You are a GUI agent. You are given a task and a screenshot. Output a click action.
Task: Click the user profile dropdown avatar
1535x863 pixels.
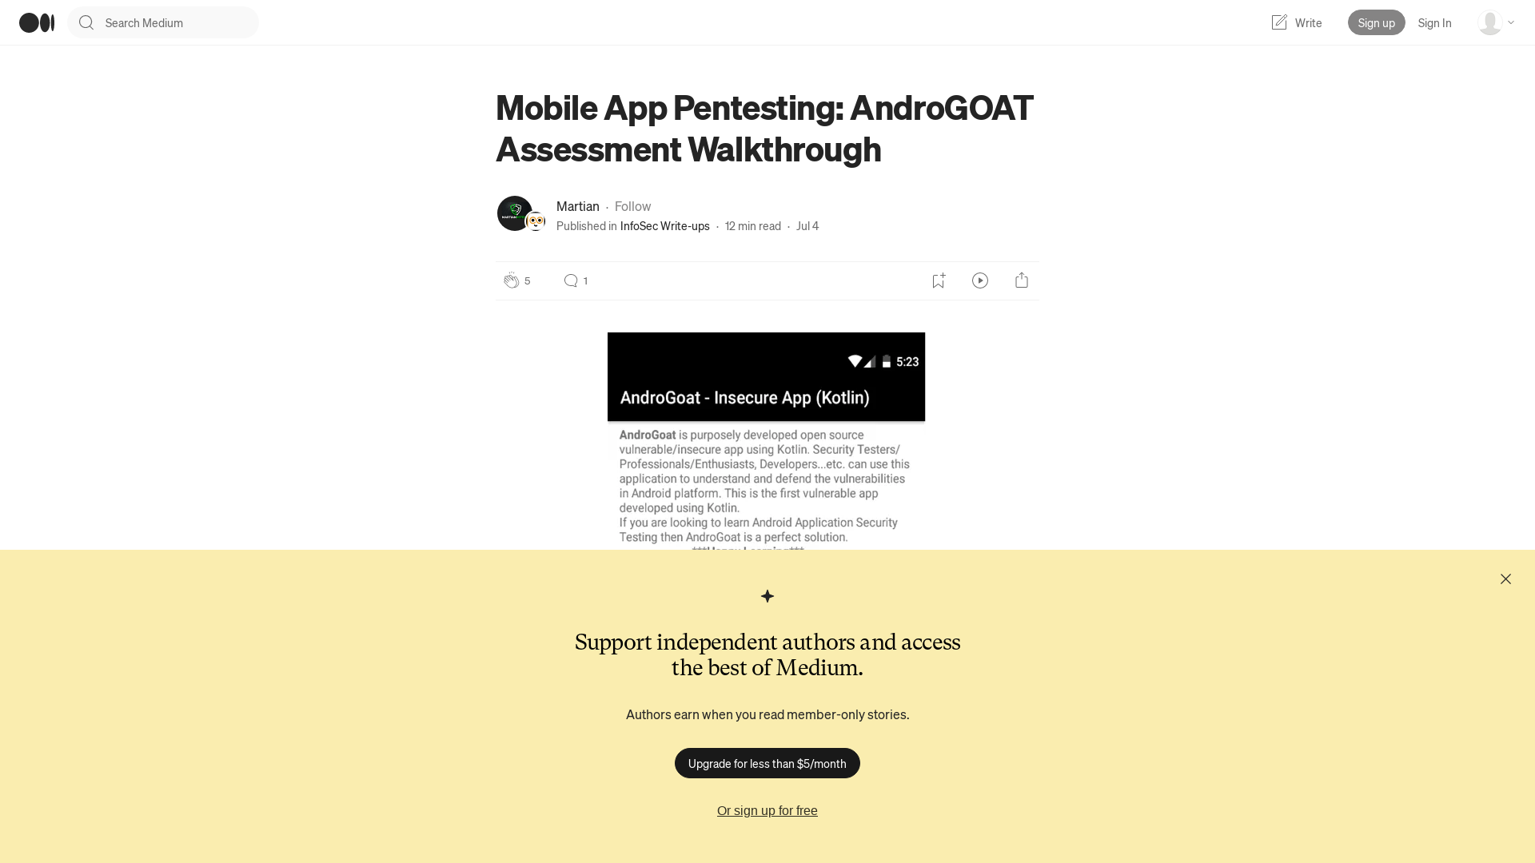click(x=1491, y=22)
